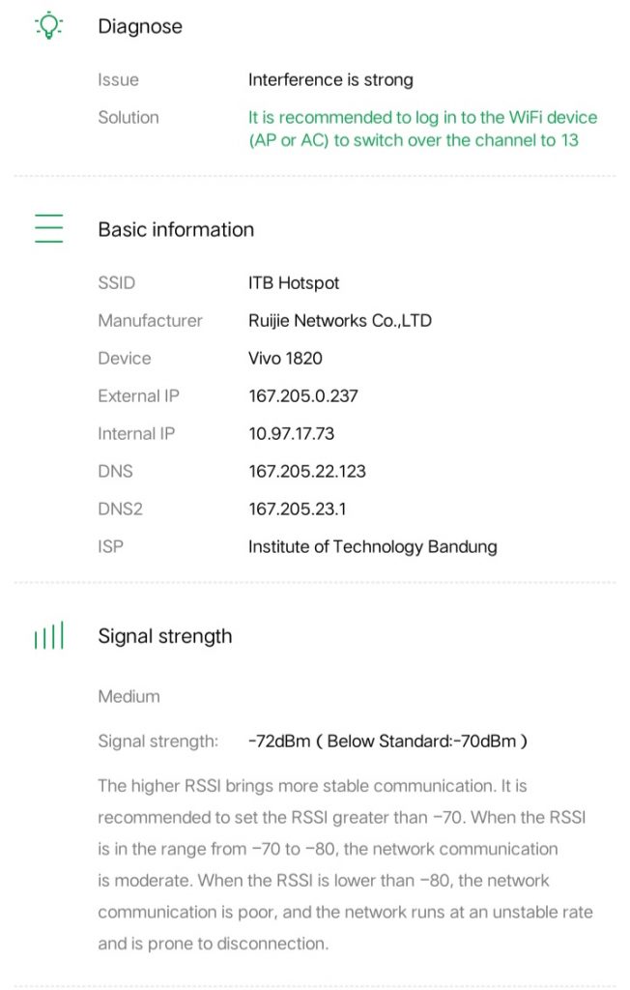Tap the ISP Institute of Technology Bandung
This screenshot has width=630, height=990.
click(x=372, y=547)
